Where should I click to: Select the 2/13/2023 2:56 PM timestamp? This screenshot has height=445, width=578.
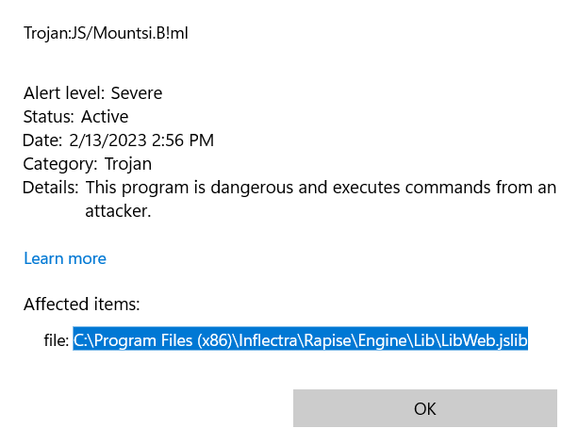(x=141, y=140)
